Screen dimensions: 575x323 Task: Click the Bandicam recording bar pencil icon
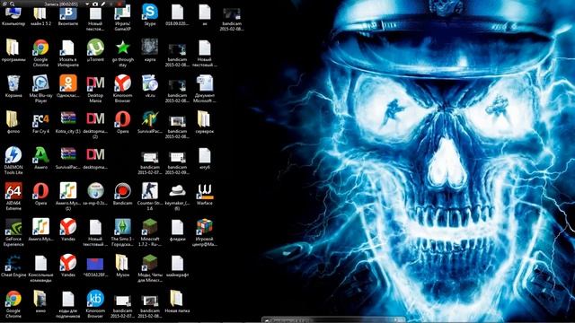point(103,4)
